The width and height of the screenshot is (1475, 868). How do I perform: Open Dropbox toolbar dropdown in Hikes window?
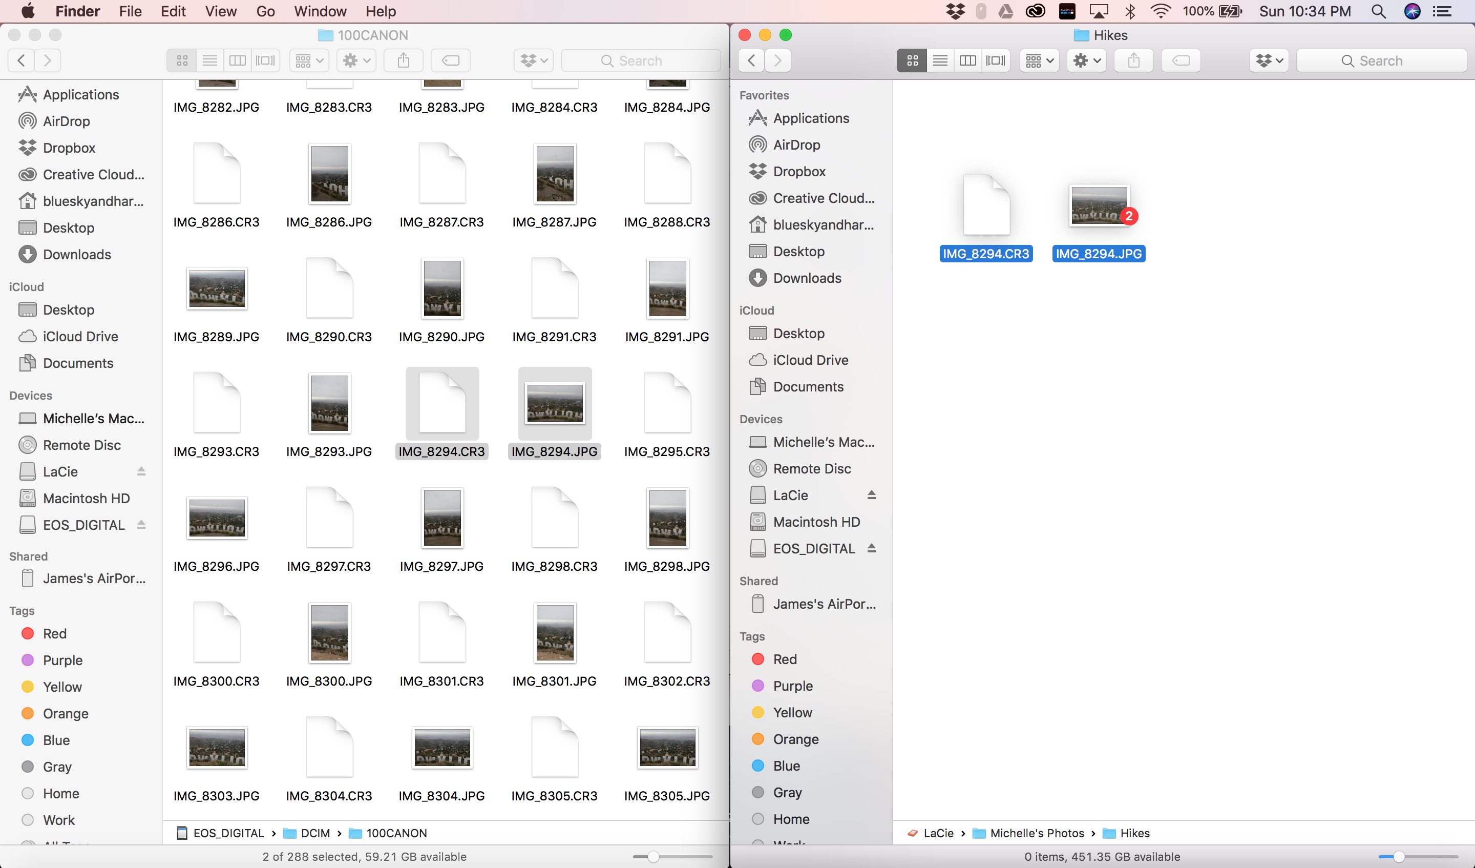(1269, 60)
